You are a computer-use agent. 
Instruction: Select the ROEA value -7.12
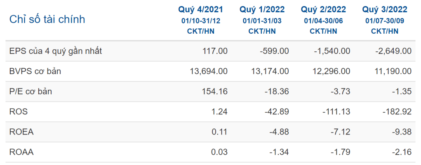tap(341, 132)
